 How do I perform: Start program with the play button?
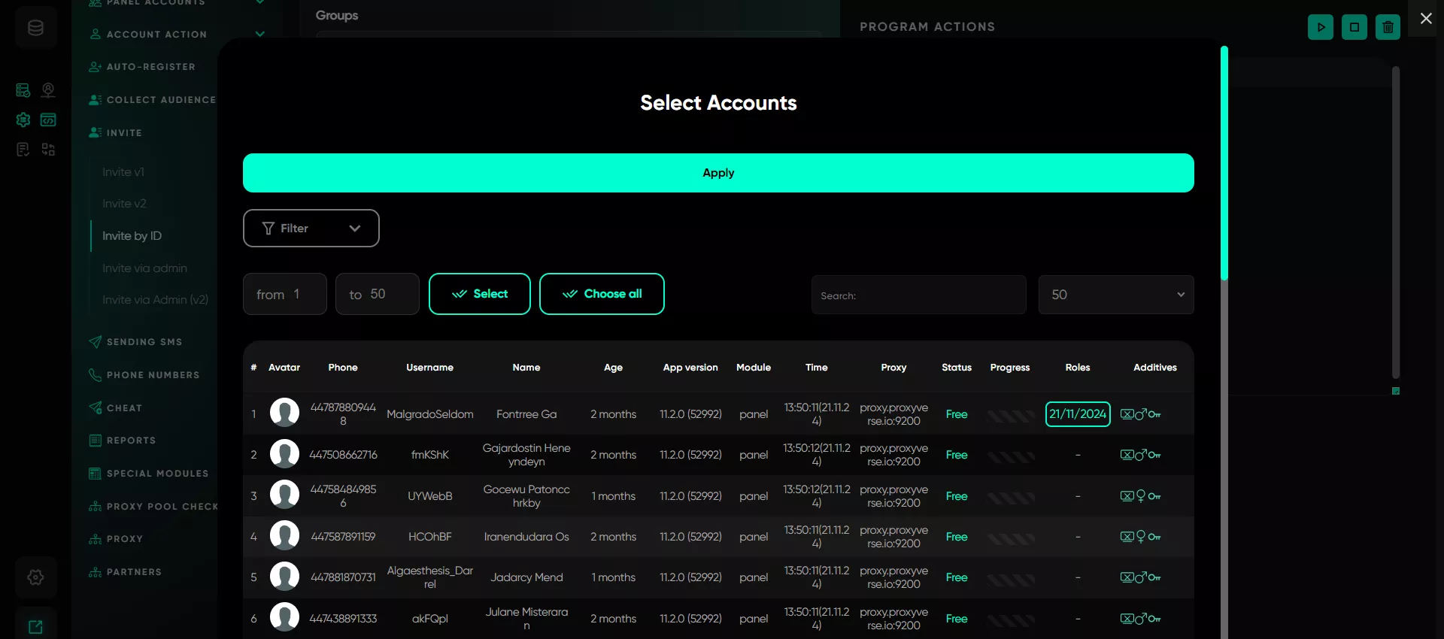point(1321,27)
